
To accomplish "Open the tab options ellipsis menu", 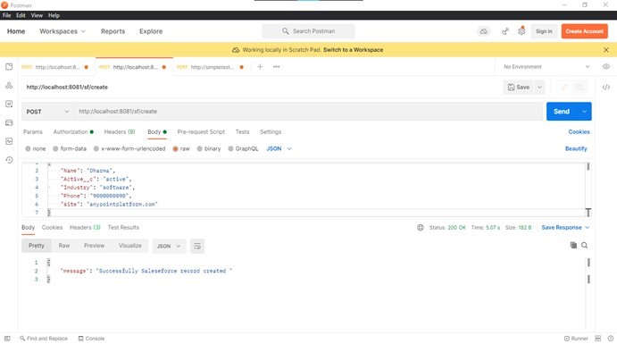I will click(276, 66).
